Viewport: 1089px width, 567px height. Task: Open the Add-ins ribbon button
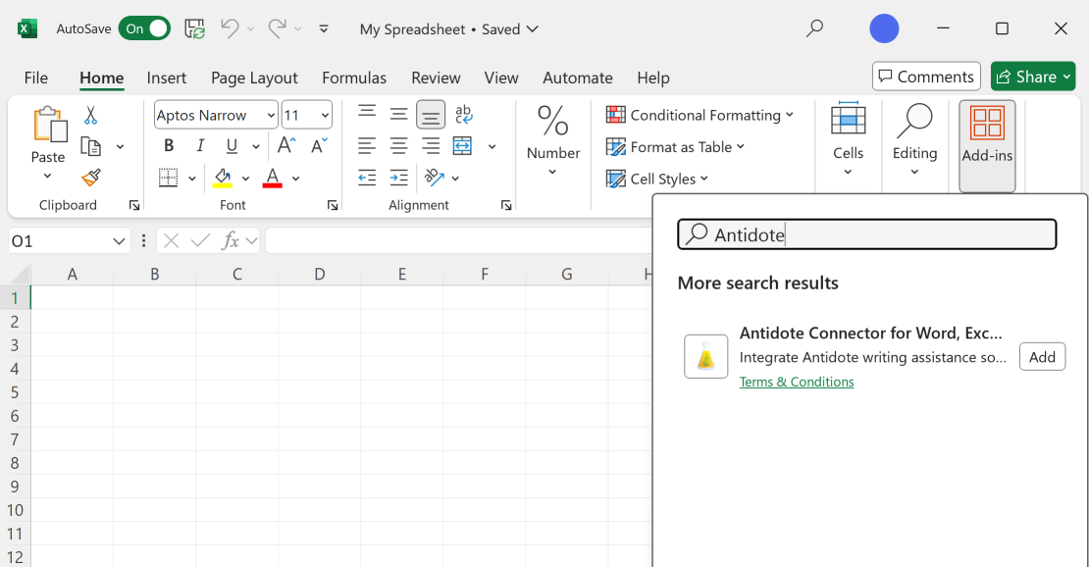tap(987, 145)
